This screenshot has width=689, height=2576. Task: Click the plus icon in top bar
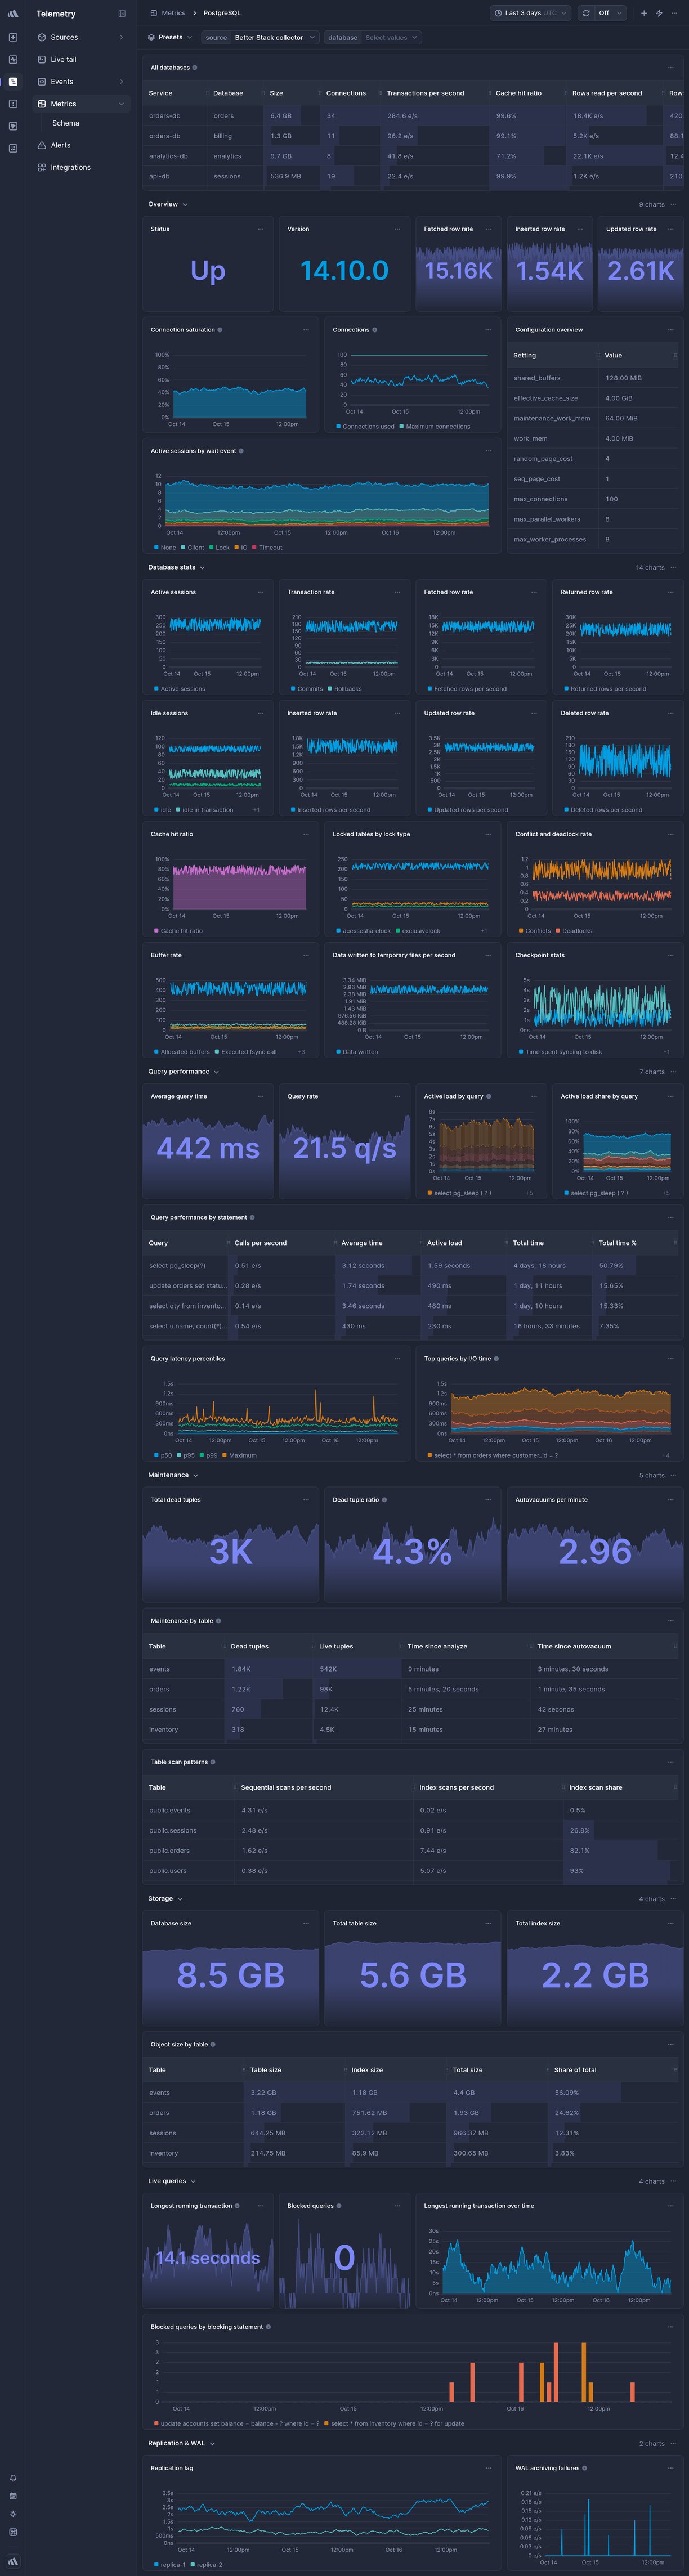point(643,13)
